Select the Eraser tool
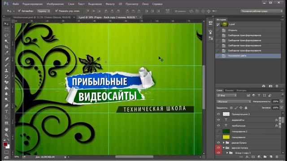 click(6, 82)
